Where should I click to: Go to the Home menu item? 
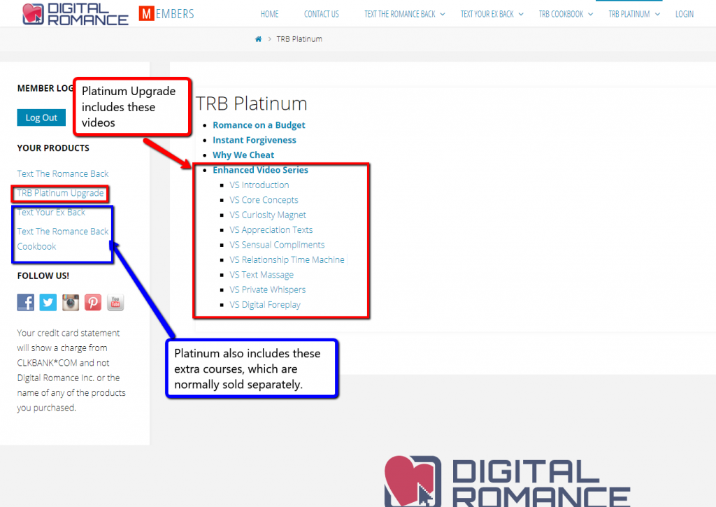[x=269, y=14]
